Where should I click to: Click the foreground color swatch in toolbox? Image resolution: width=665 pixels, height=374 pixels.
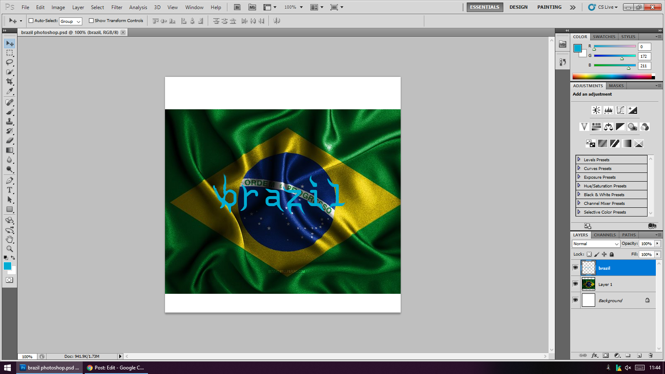(7, 266)
